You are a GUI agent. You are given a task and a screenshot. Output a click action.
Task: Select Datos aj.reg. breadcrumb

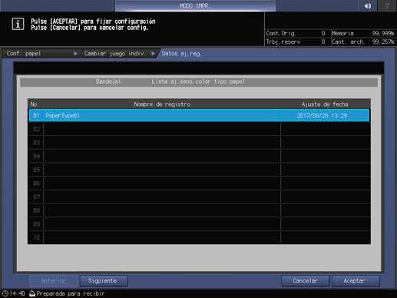pyautogui.click(x=181, y=54)
